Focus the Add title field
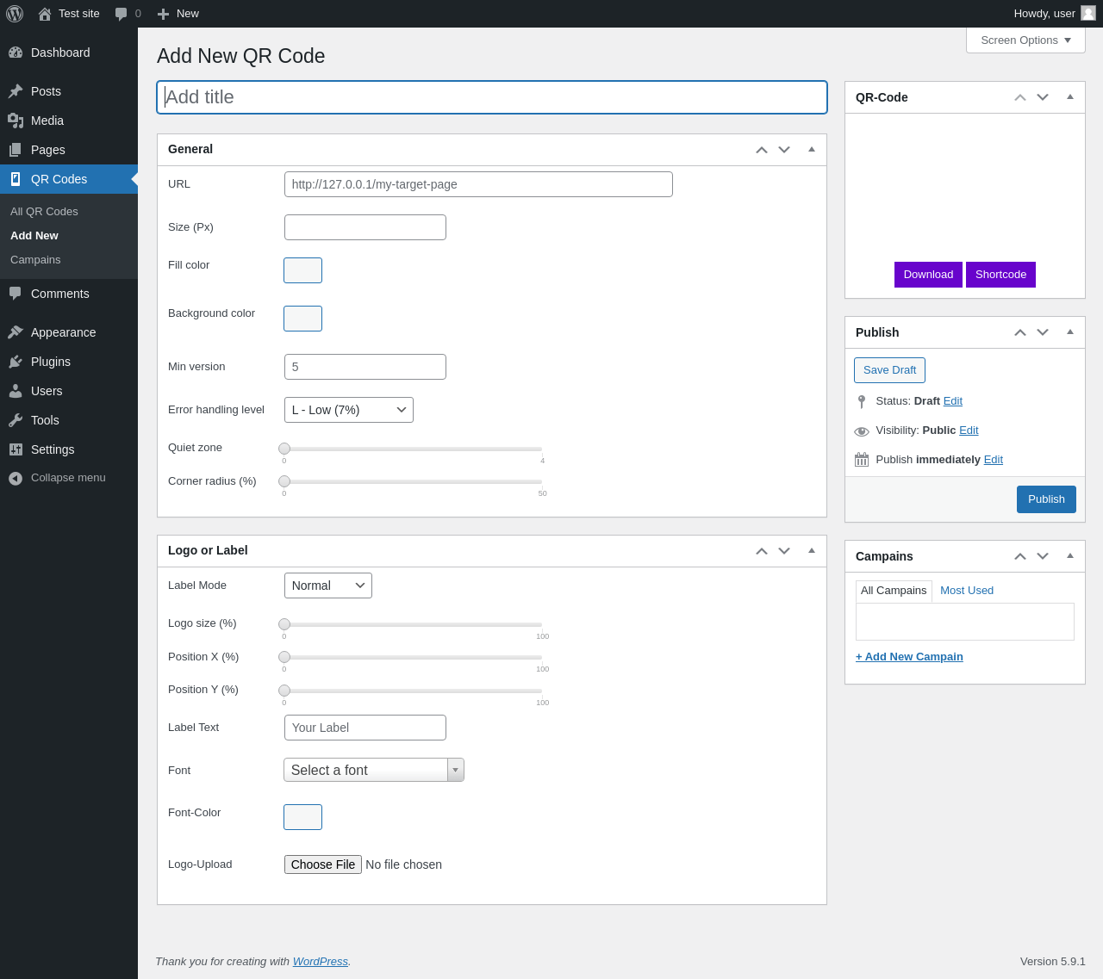Image resolution: width=1103 pixels, height=979 pixels. coord(492,97)
